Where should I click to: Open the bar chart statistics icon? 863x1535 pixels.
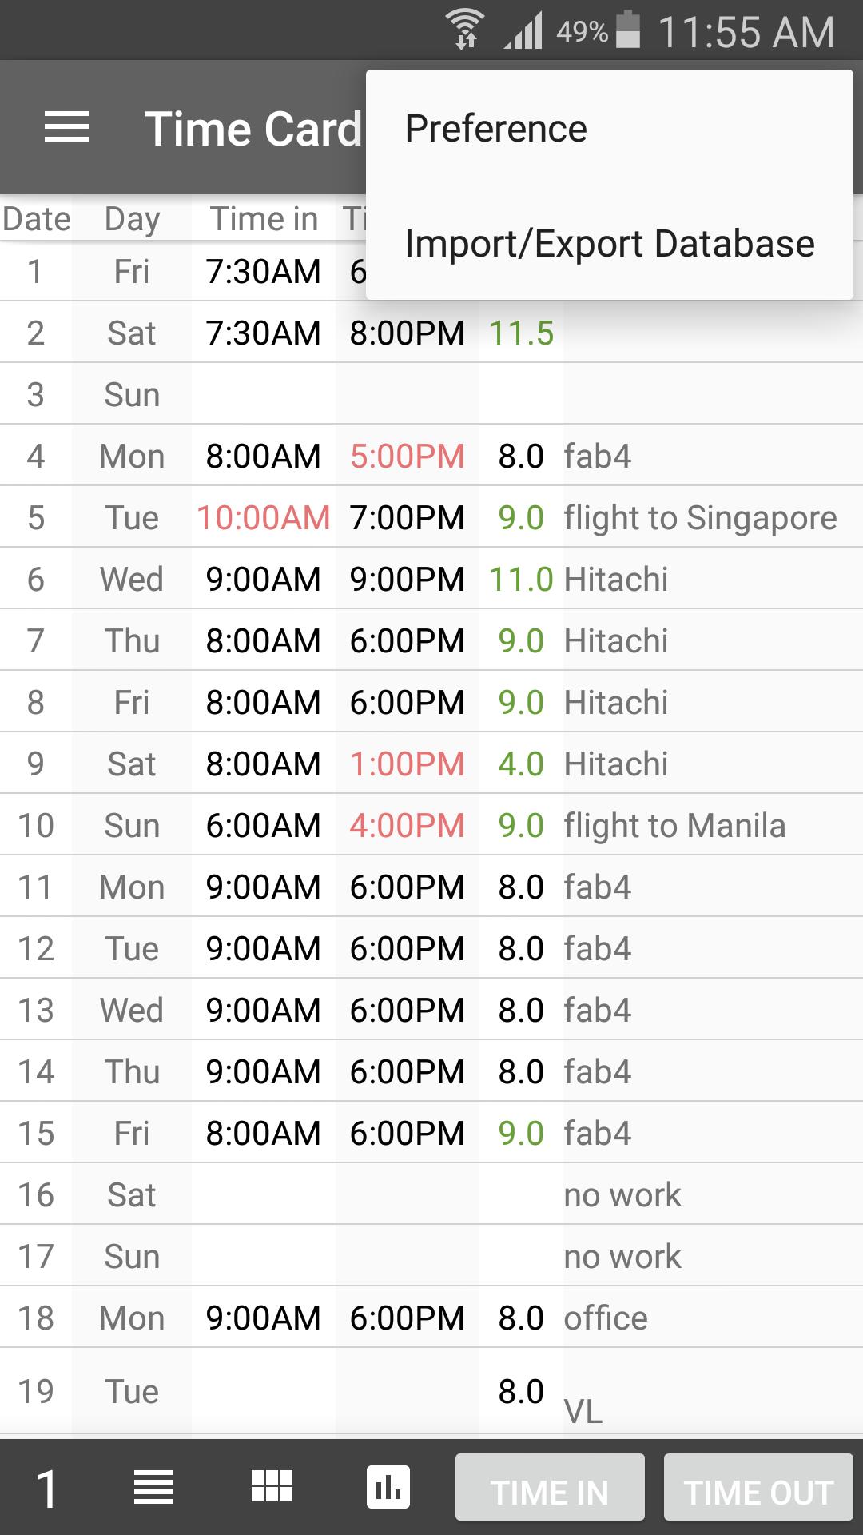tap(388, 1488)
